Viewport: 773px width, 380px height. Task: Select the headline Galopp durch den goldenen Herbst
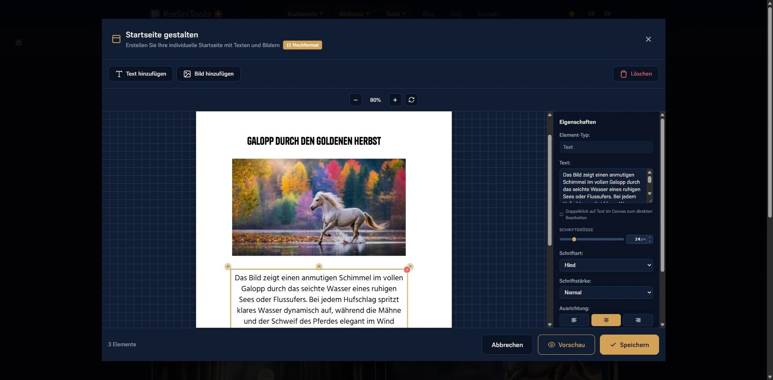314,141
